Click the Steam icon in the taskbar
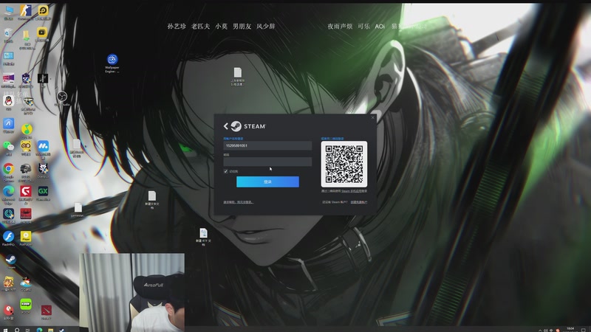Image resolution: width=591 pixels, height=332 pixels. pos(61,330)
